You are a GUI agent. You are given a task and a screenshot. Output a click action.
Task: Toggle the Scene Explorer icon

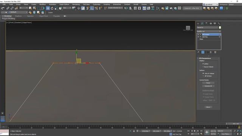pos(135,8)
